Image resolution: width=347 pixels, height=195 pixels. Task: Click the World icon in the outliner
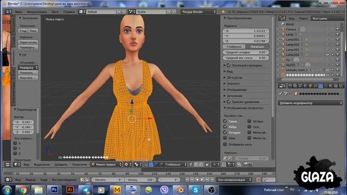click(283, 24)
